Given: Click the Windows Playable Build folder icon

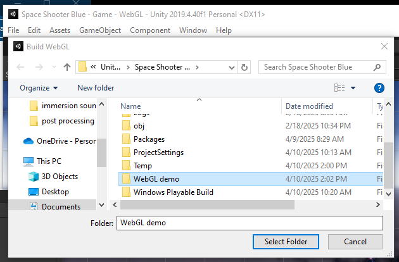Looking at the screenshot, I should pos(126,192).
